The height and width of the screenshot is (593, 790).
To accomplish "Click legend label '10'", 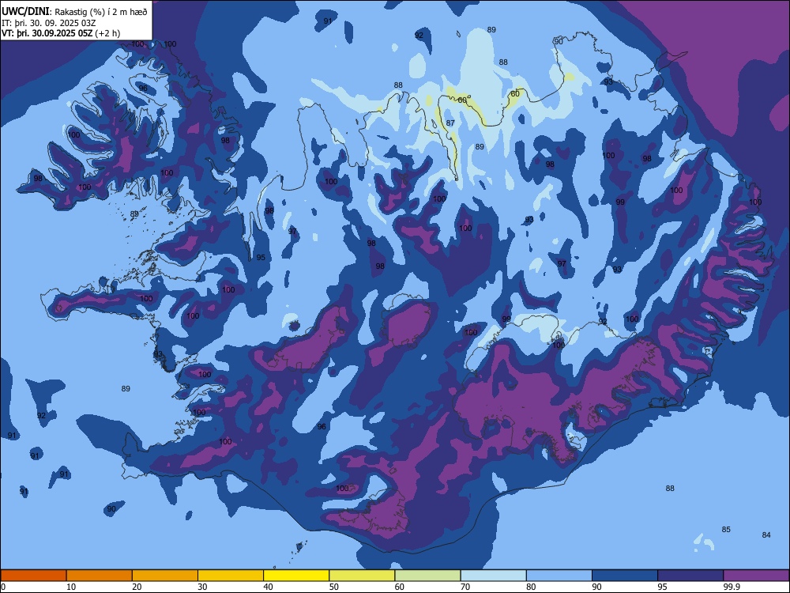I will [x=71, y=587].
